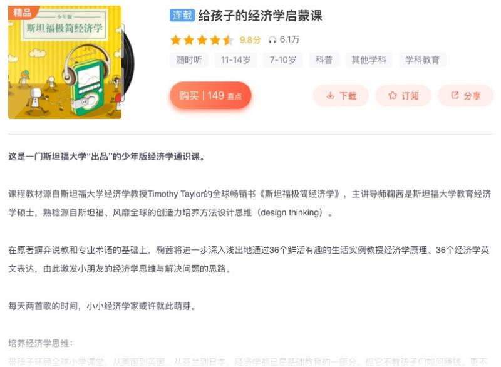501x367 pixels.
Task: Click the 9.8分 rating score
Action: pyautogui.click(x=250, y=40)
